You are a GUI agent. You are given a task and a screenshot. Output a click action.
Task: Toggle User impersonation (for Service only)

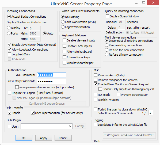[33, 113]
